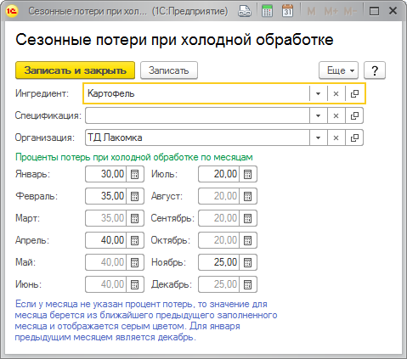The image size is (407, 359).
Task: Open the Организация item via open-form icon
Action: pyautogui.click(x=354, y=137)
